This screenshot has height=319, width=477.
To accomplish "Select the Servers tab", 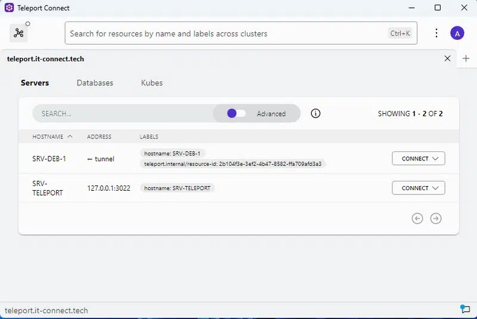I will [x=35, y=83].
